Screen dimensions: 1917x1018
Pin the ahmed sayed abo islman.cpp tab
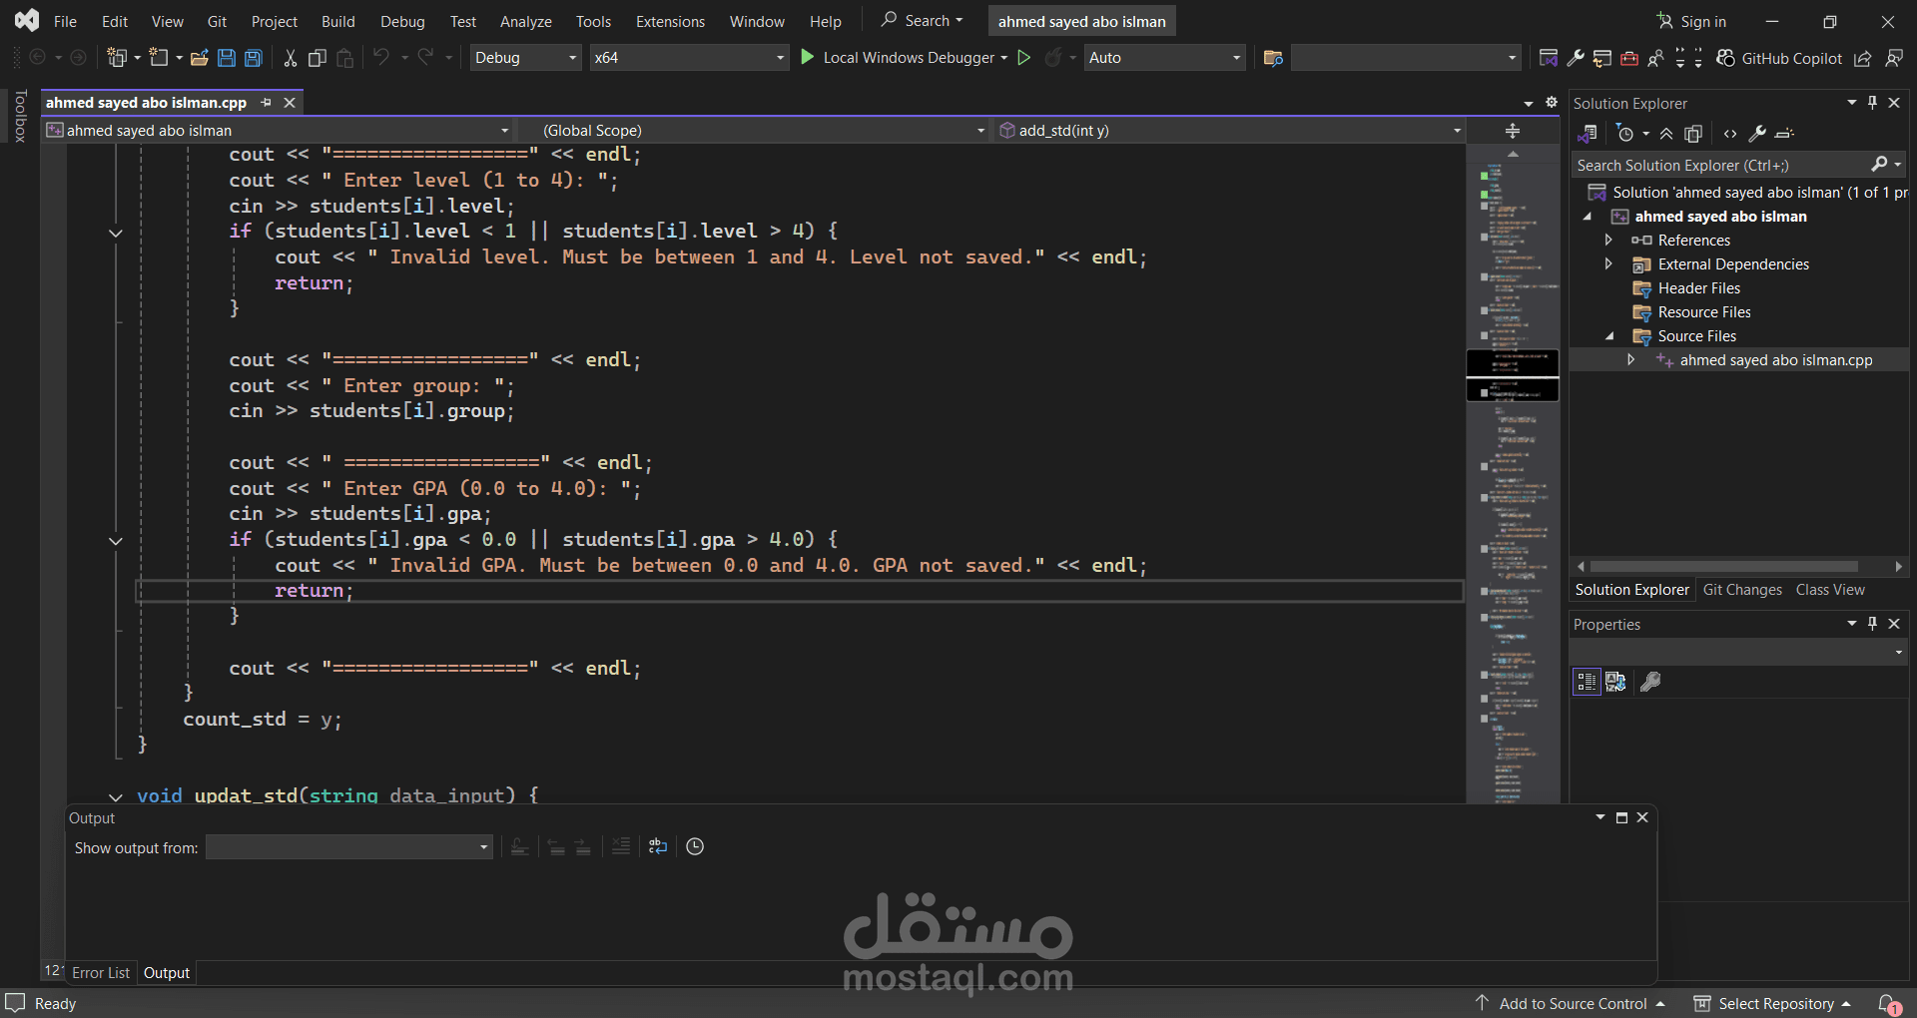point(267,103)
